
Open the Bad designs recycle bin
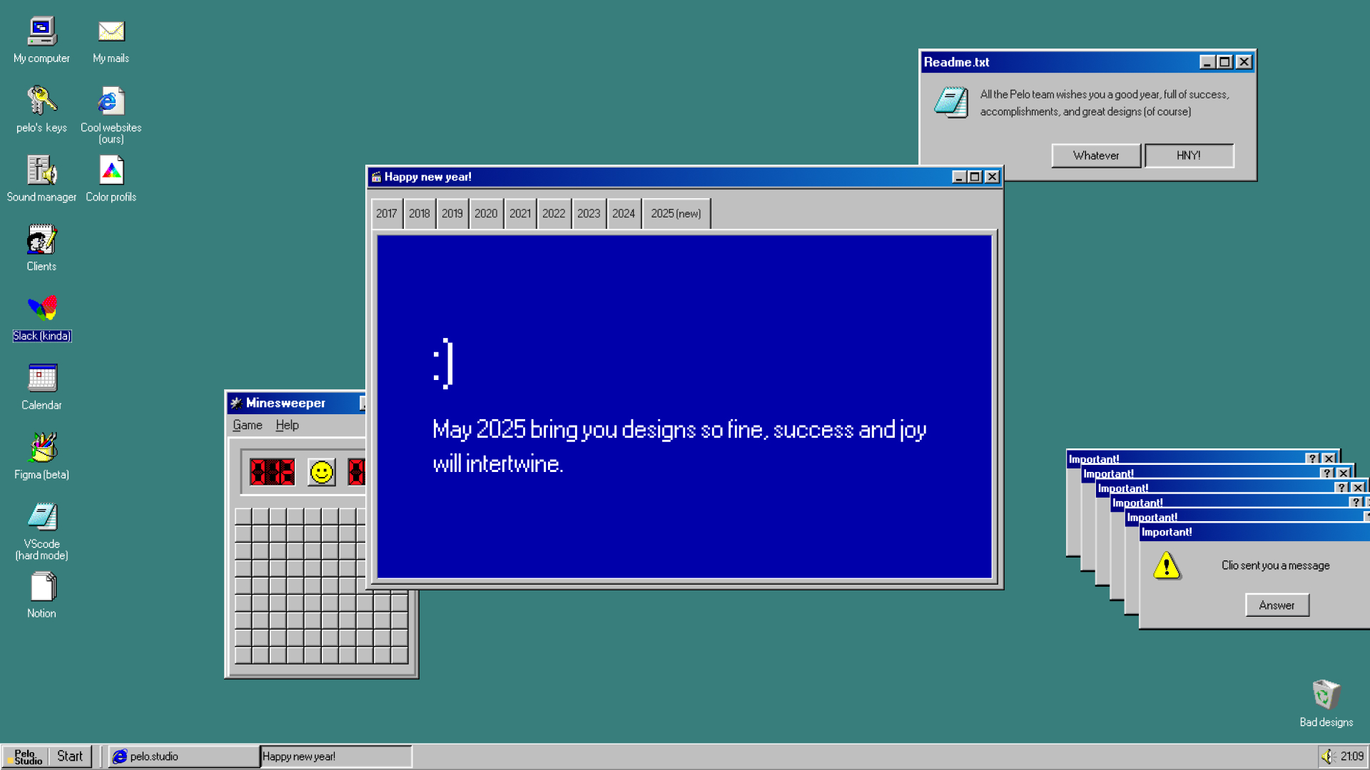[x=1326, y=694]
